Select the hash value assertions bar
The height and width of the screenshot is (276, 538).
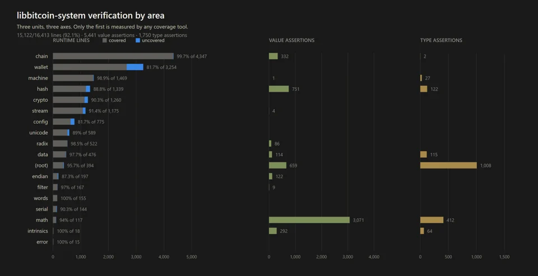(279, 89)
